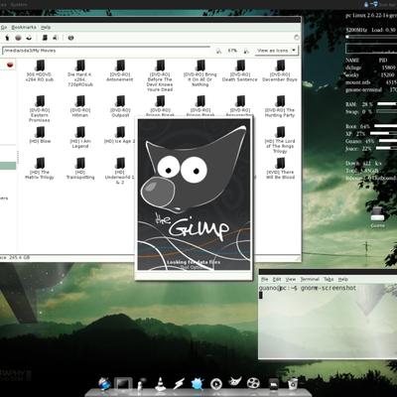Launch the monitor terminal icon in the dock
Image resolution: width=397 pixels, height=397 pixels.
click(x=123, y=384)
